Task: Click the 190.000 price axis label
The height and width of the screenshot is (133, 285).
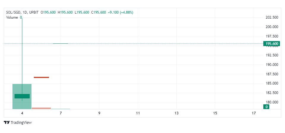Action: click(272, 64)
